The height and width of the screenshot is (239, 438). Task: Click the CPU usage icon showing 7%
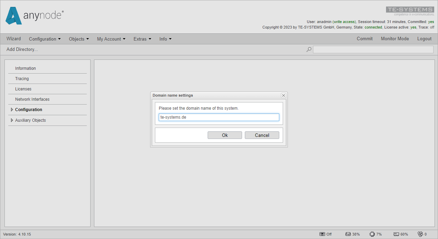pos(372,234)
